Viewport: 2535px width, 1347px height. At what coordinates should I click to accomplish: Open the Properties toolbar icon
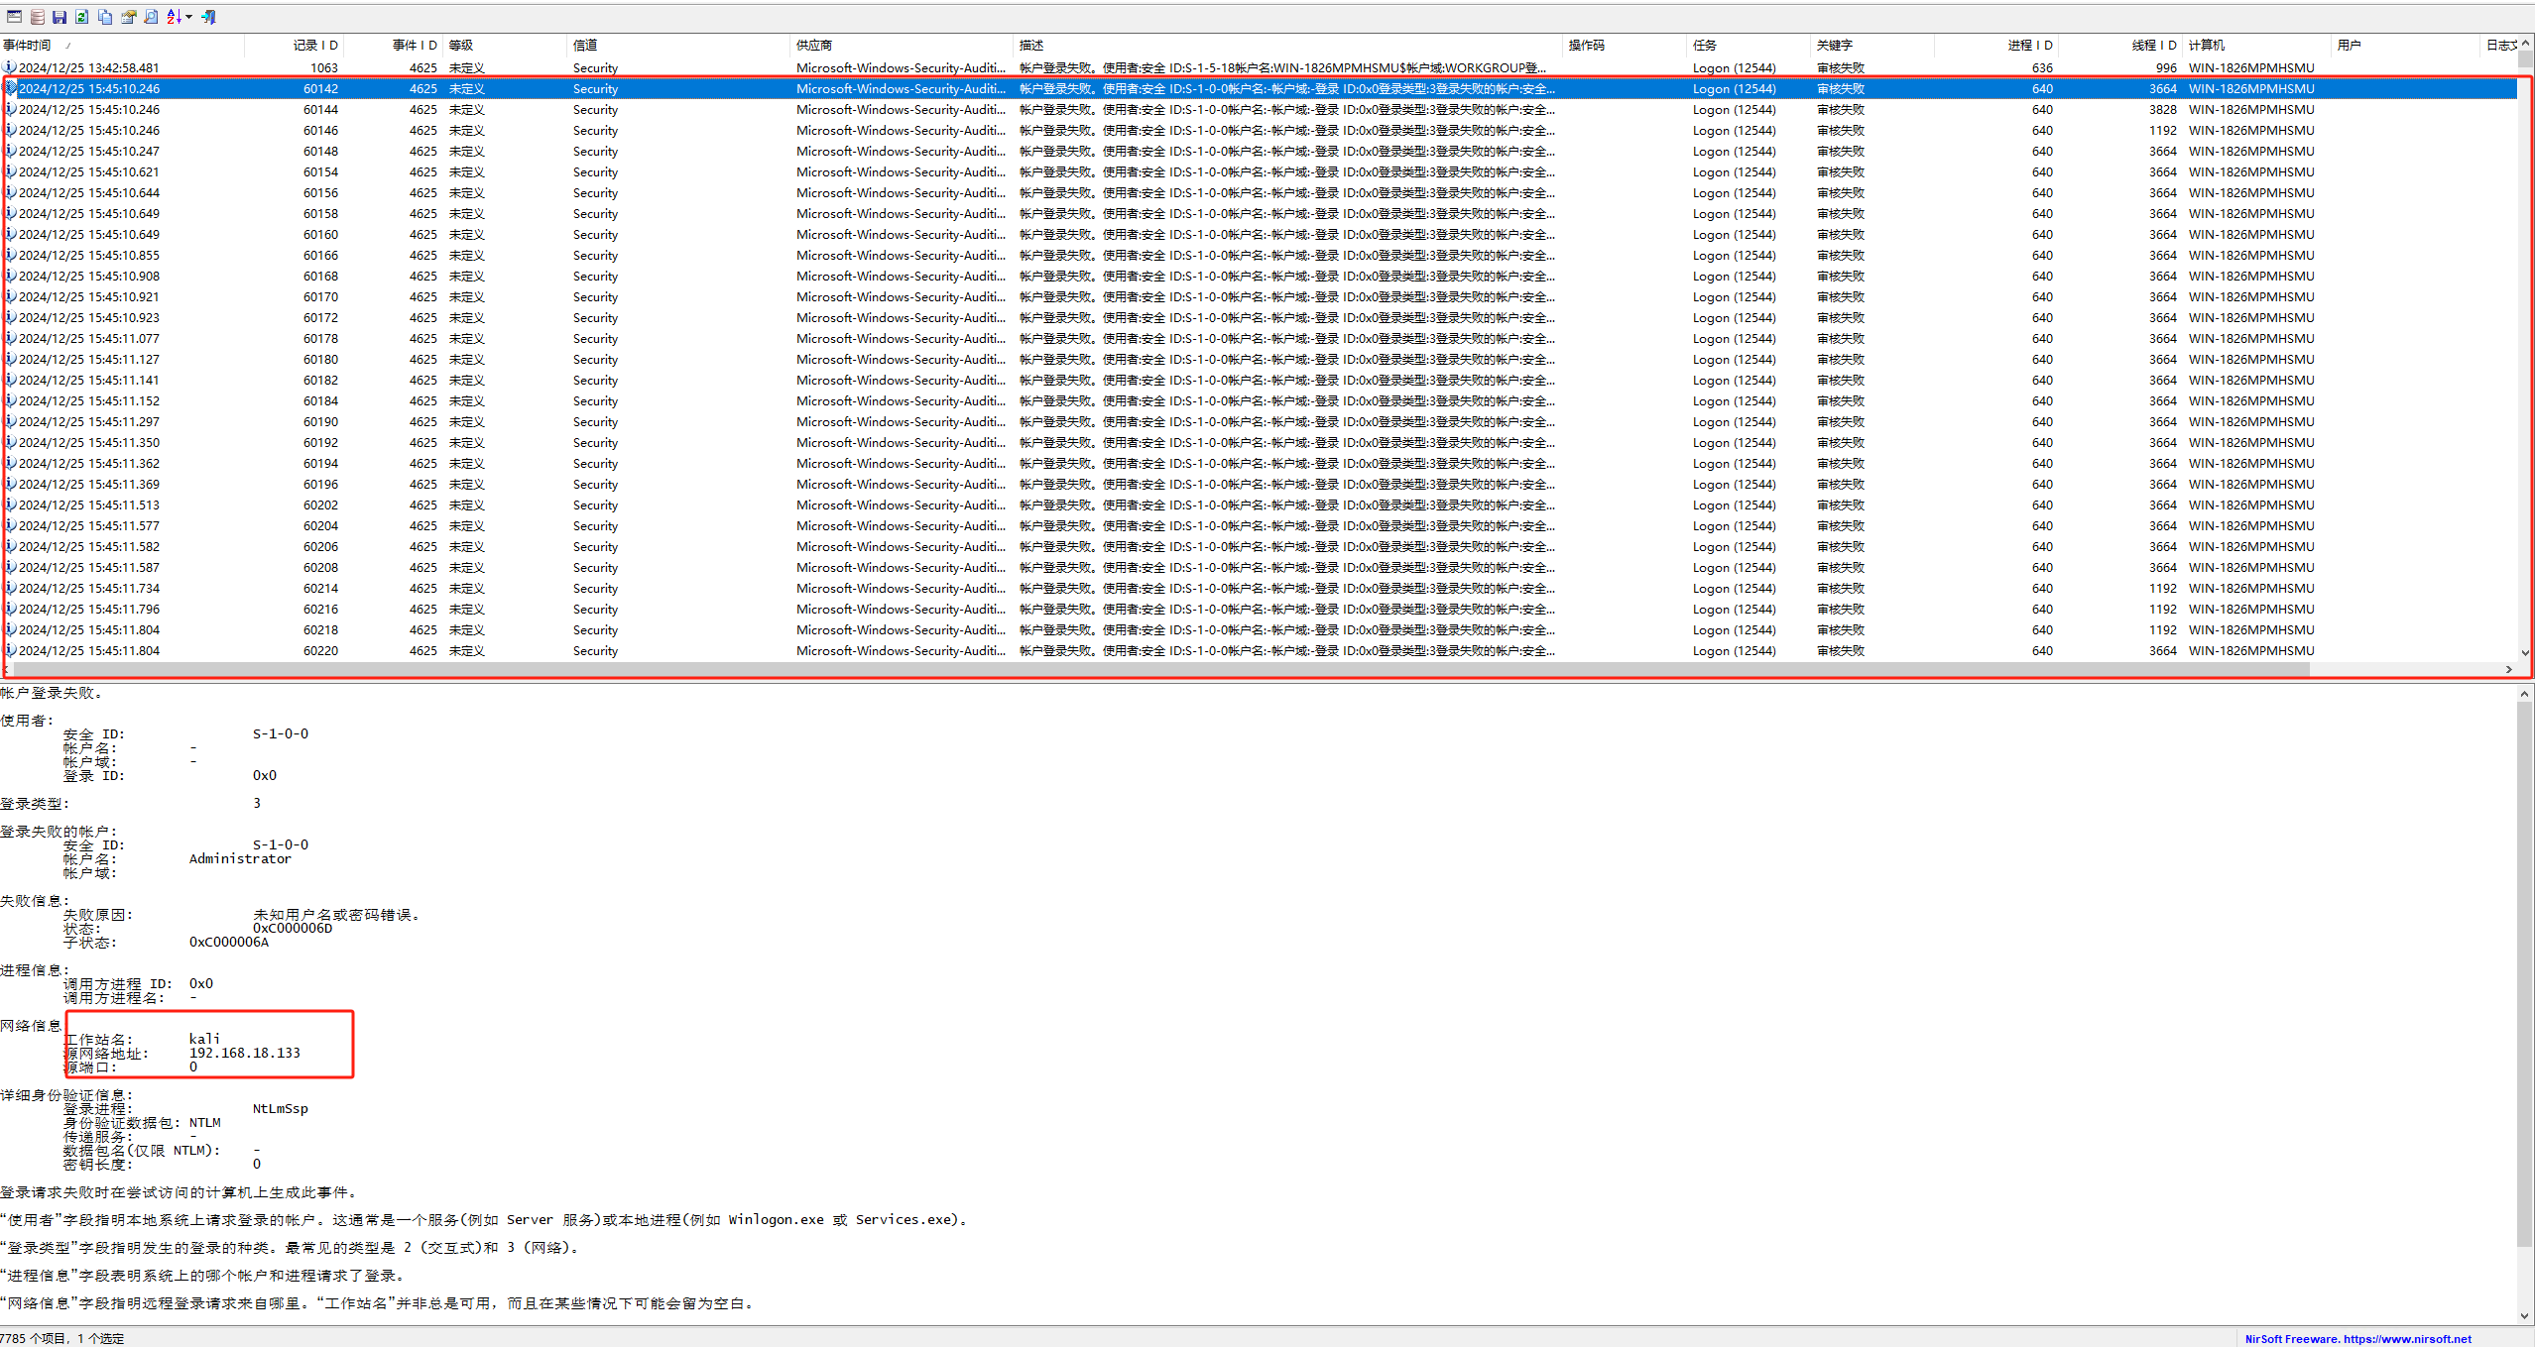click(128, 17)
